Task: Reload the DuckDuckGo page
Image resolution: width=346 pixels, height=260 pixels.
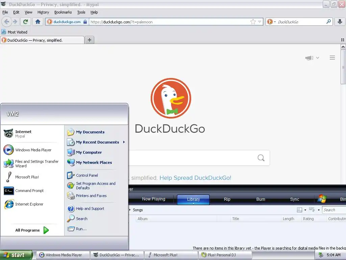Action: [x=25, y=22]
